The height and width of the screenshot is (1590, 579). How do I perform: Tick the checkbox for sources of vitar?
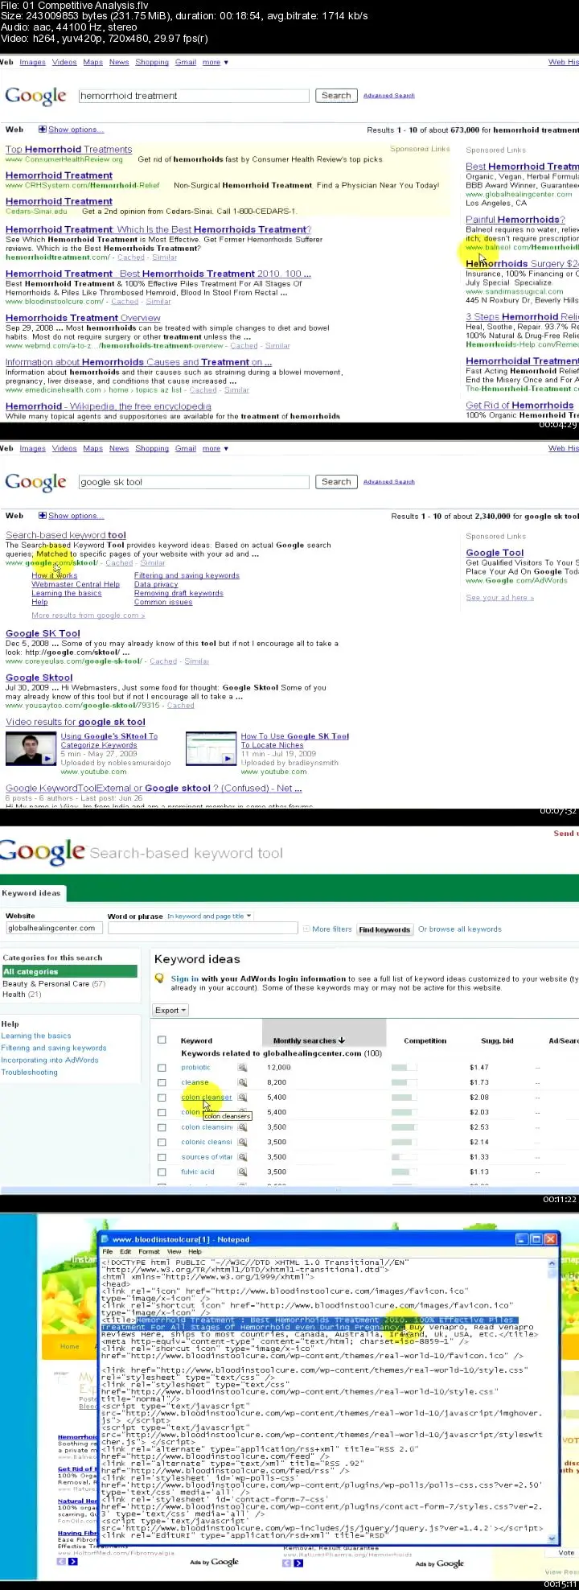tap(162, 1157)
